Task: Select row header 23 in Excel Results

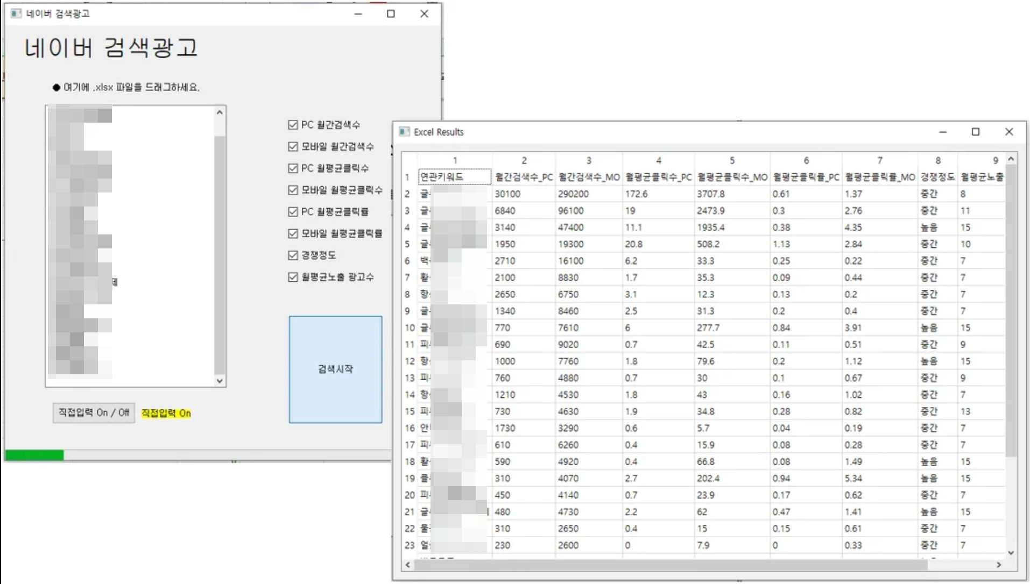Action: 410,545
